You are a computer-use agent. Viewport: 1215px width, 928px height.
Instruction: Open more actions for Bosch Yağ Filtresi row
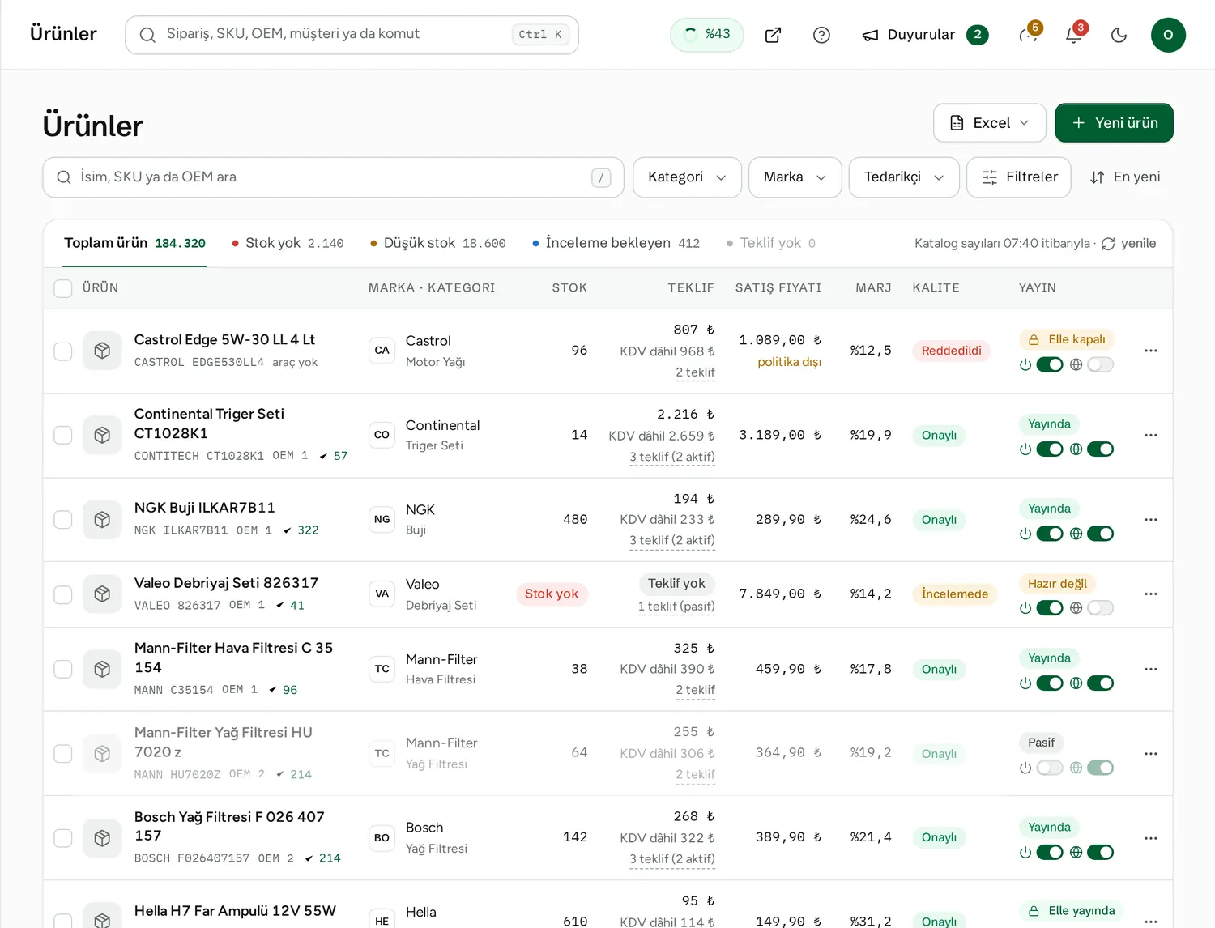click(x=1151, y=837)
